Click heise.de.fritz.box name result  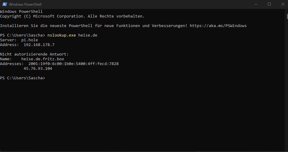coord(43,59)
